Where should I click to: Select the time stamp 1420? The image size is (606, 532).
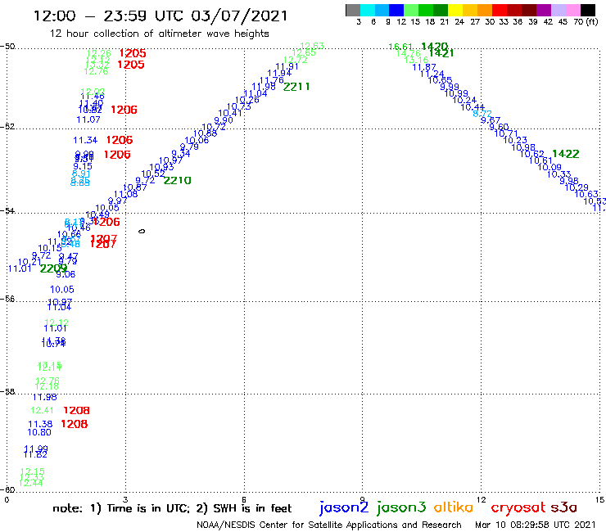click(x=434, y=47)
